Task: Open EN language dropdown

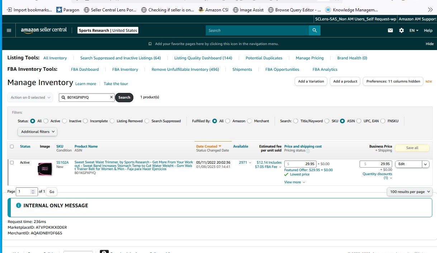Action: click(414, 30)
